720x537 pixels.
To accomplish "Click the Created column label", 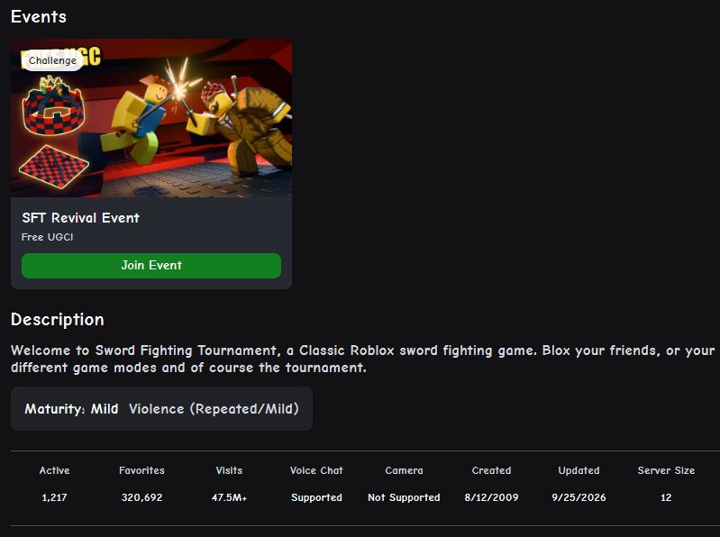I will pos(491,470).
